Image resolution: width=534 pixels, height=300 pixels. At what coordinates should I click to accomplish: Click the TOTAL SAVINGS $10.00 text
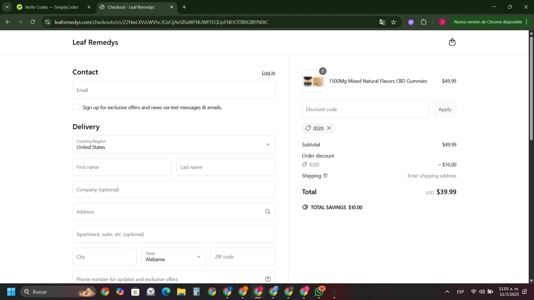[336, 207]
